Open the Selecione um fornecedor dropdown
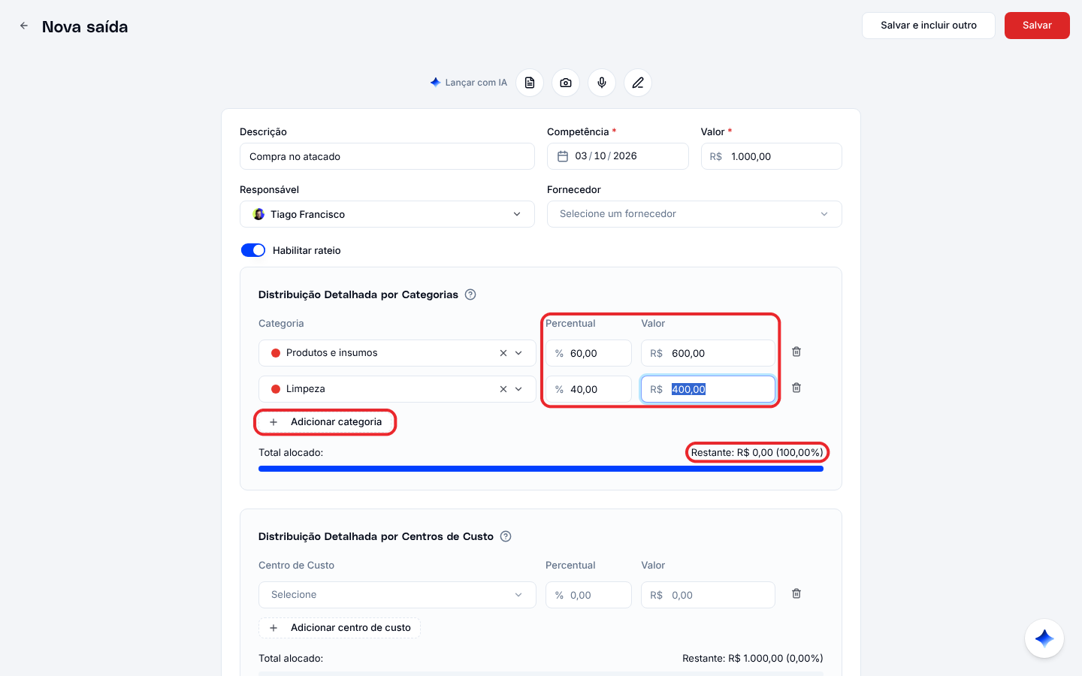This screenshot has width=1082, height=676. point(694,214)
